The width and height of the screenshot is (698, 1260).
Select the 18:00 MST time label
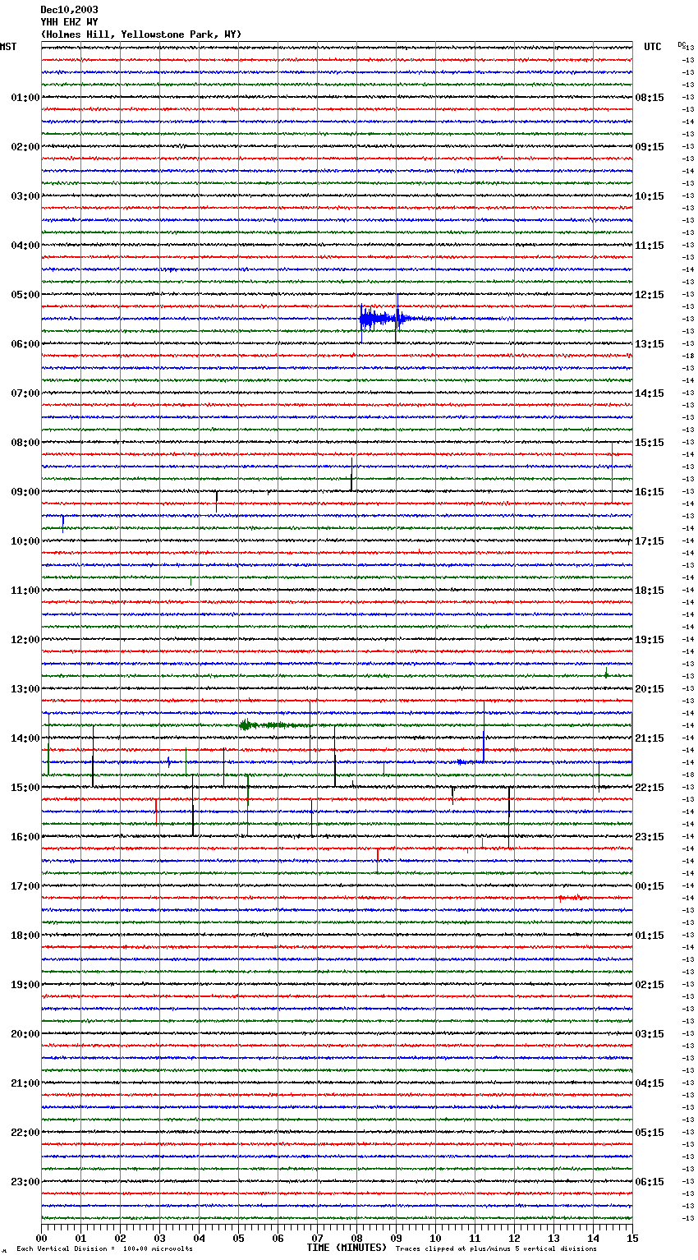coord(25,936)
